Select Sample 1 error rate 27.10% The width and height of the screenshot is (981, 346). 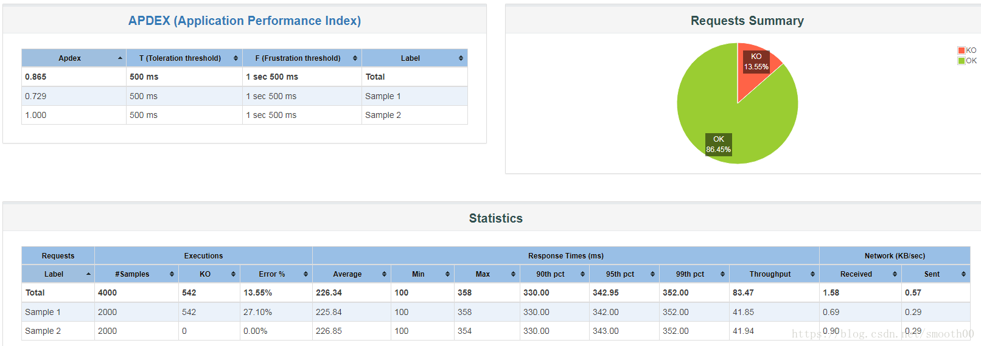pyautogui.click(x=258, y=312)
